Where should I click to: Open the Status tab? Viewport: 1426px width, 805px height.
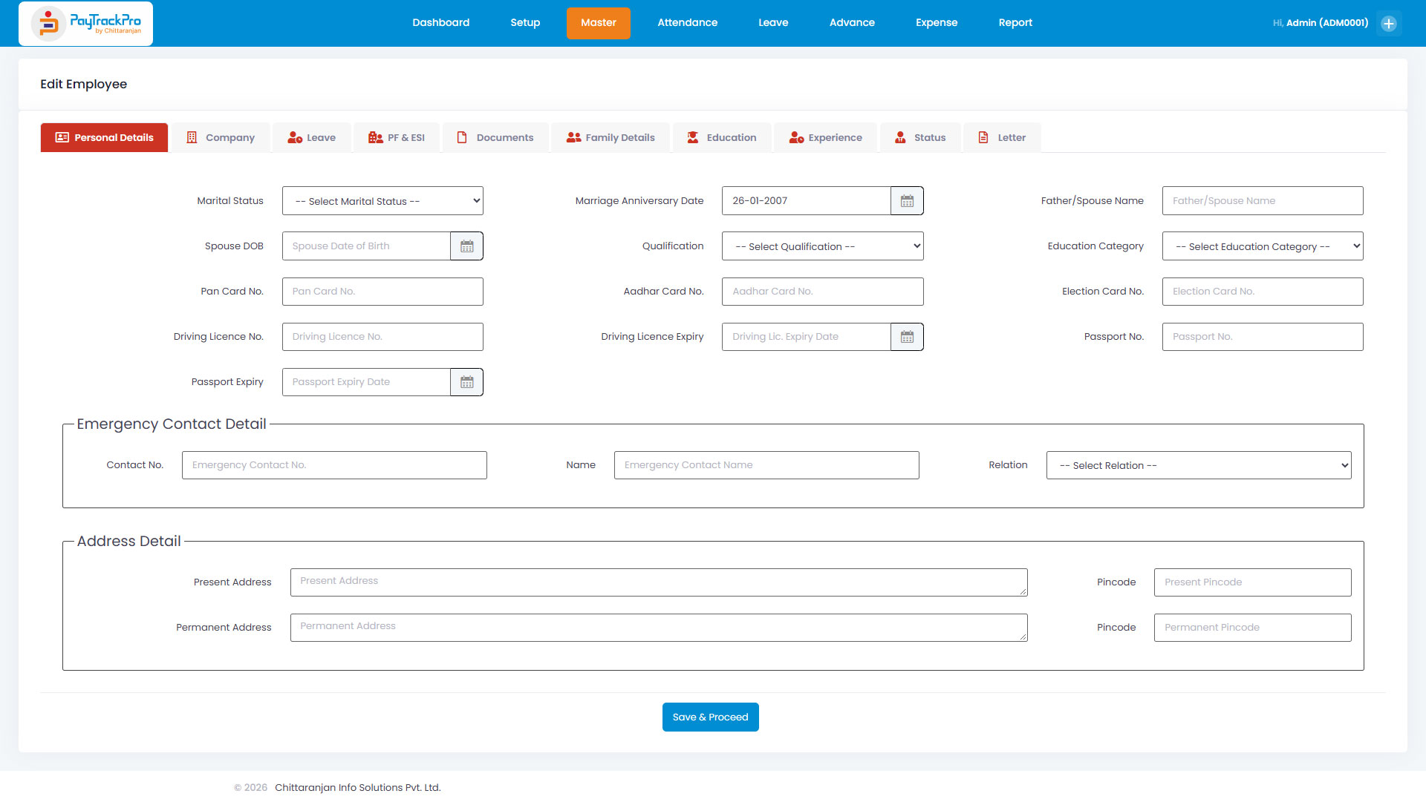click(921, 138)
